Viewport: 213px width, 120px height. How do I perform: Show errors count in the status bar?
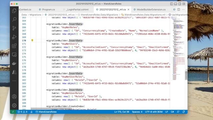click(x=20, y=112)
